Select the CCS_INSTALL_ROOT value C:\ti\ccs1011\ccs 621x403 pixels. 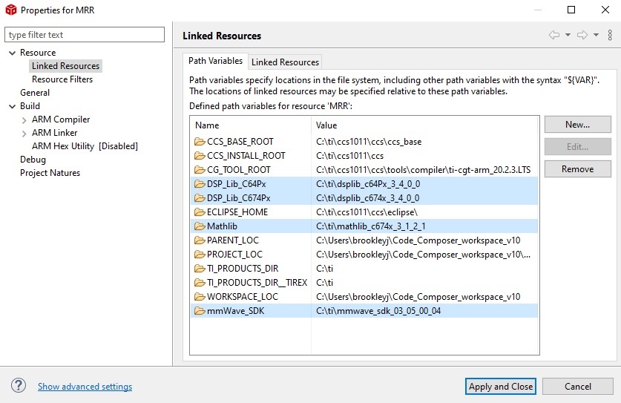pyautogui.click(x=349, y=156)
